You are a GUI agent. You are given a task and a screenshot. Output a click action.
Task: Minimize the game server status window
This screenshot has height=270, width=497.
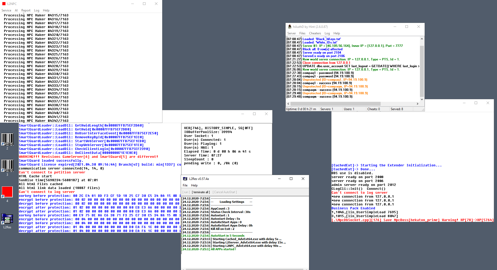(x=243, y=114)
